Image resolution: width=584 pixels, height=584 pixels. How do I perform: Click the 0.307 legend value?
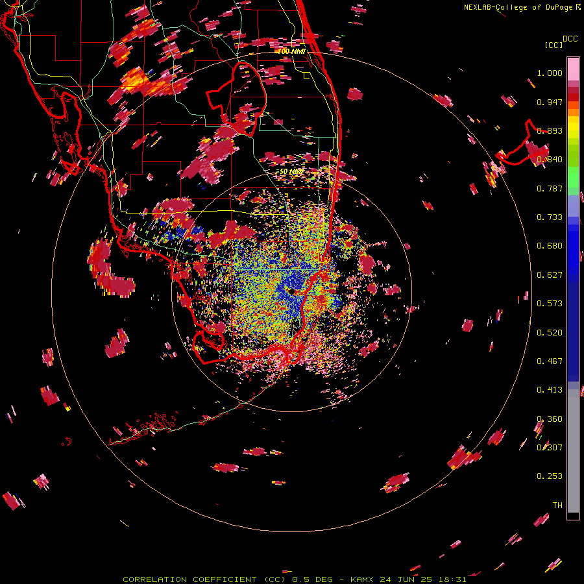tap(550, 448)
